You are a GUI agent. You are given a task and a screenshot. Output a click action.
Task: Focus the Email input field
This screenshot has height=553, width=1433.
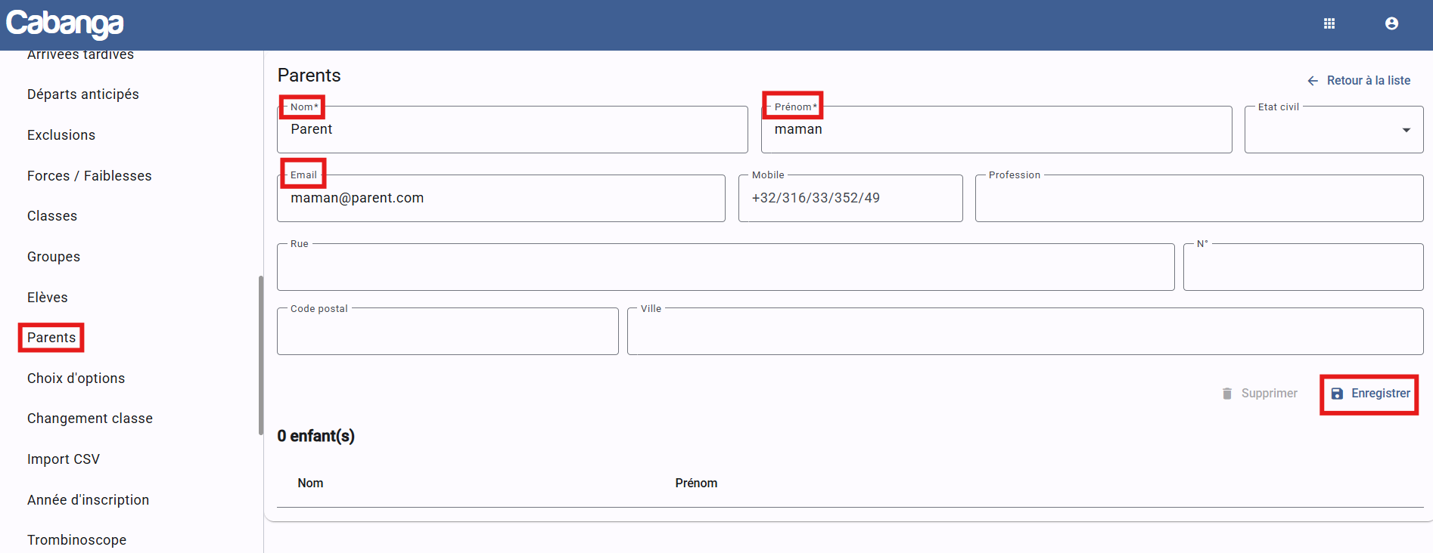(x=501, y=199)
